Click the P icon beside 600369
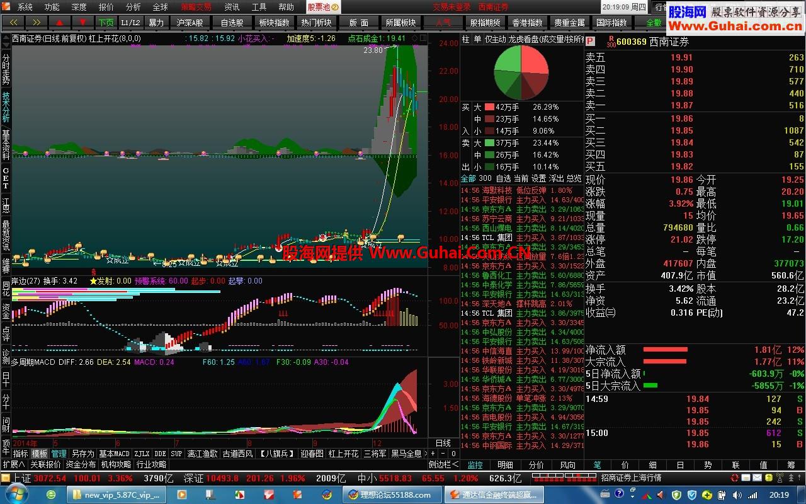This screenshot has height=504, width=806. tap(590, 42)
